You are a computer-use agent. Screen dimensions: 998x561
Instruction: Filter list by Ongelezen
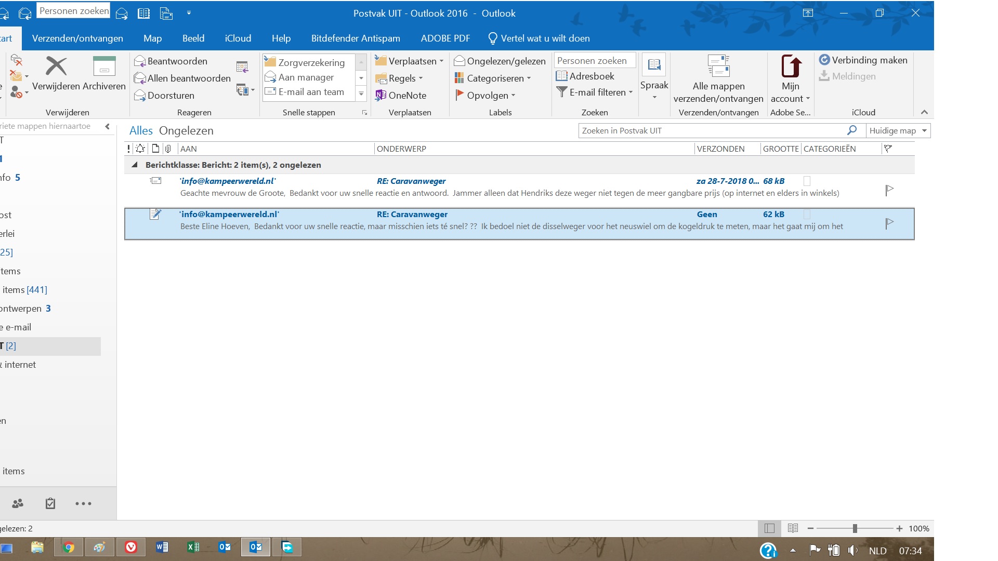tap(186, 131)
